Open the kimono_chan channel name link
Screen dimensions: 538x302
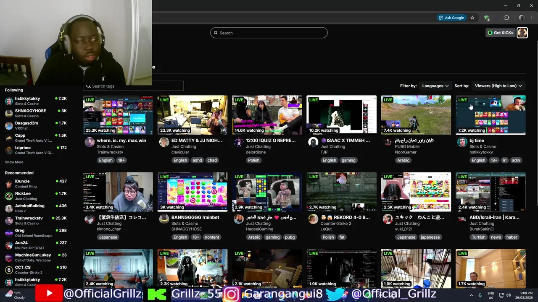click(x=109, y=229)
